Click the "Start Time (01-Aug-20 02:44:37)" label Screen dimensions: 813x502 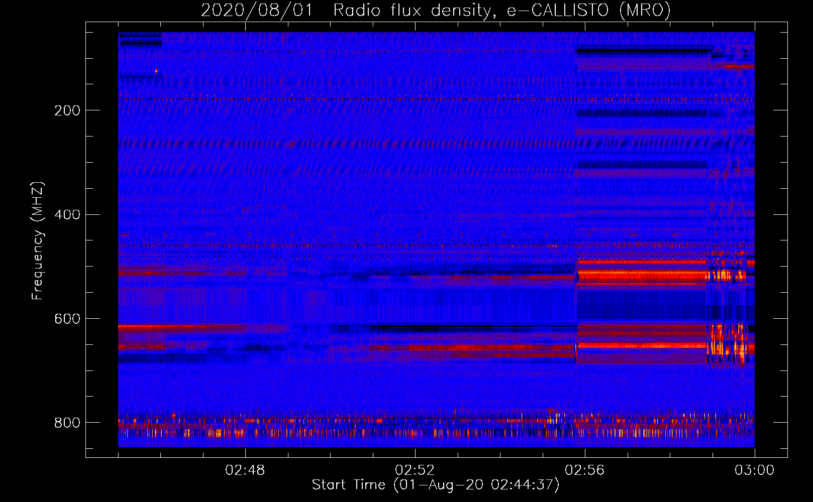tap(436, 485)
